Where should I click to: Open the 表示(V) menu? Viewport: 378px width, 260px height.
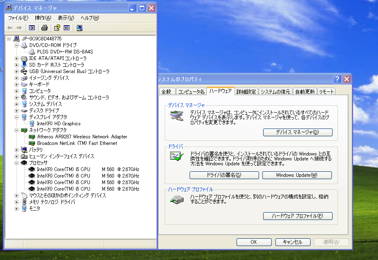coord(66,18)
